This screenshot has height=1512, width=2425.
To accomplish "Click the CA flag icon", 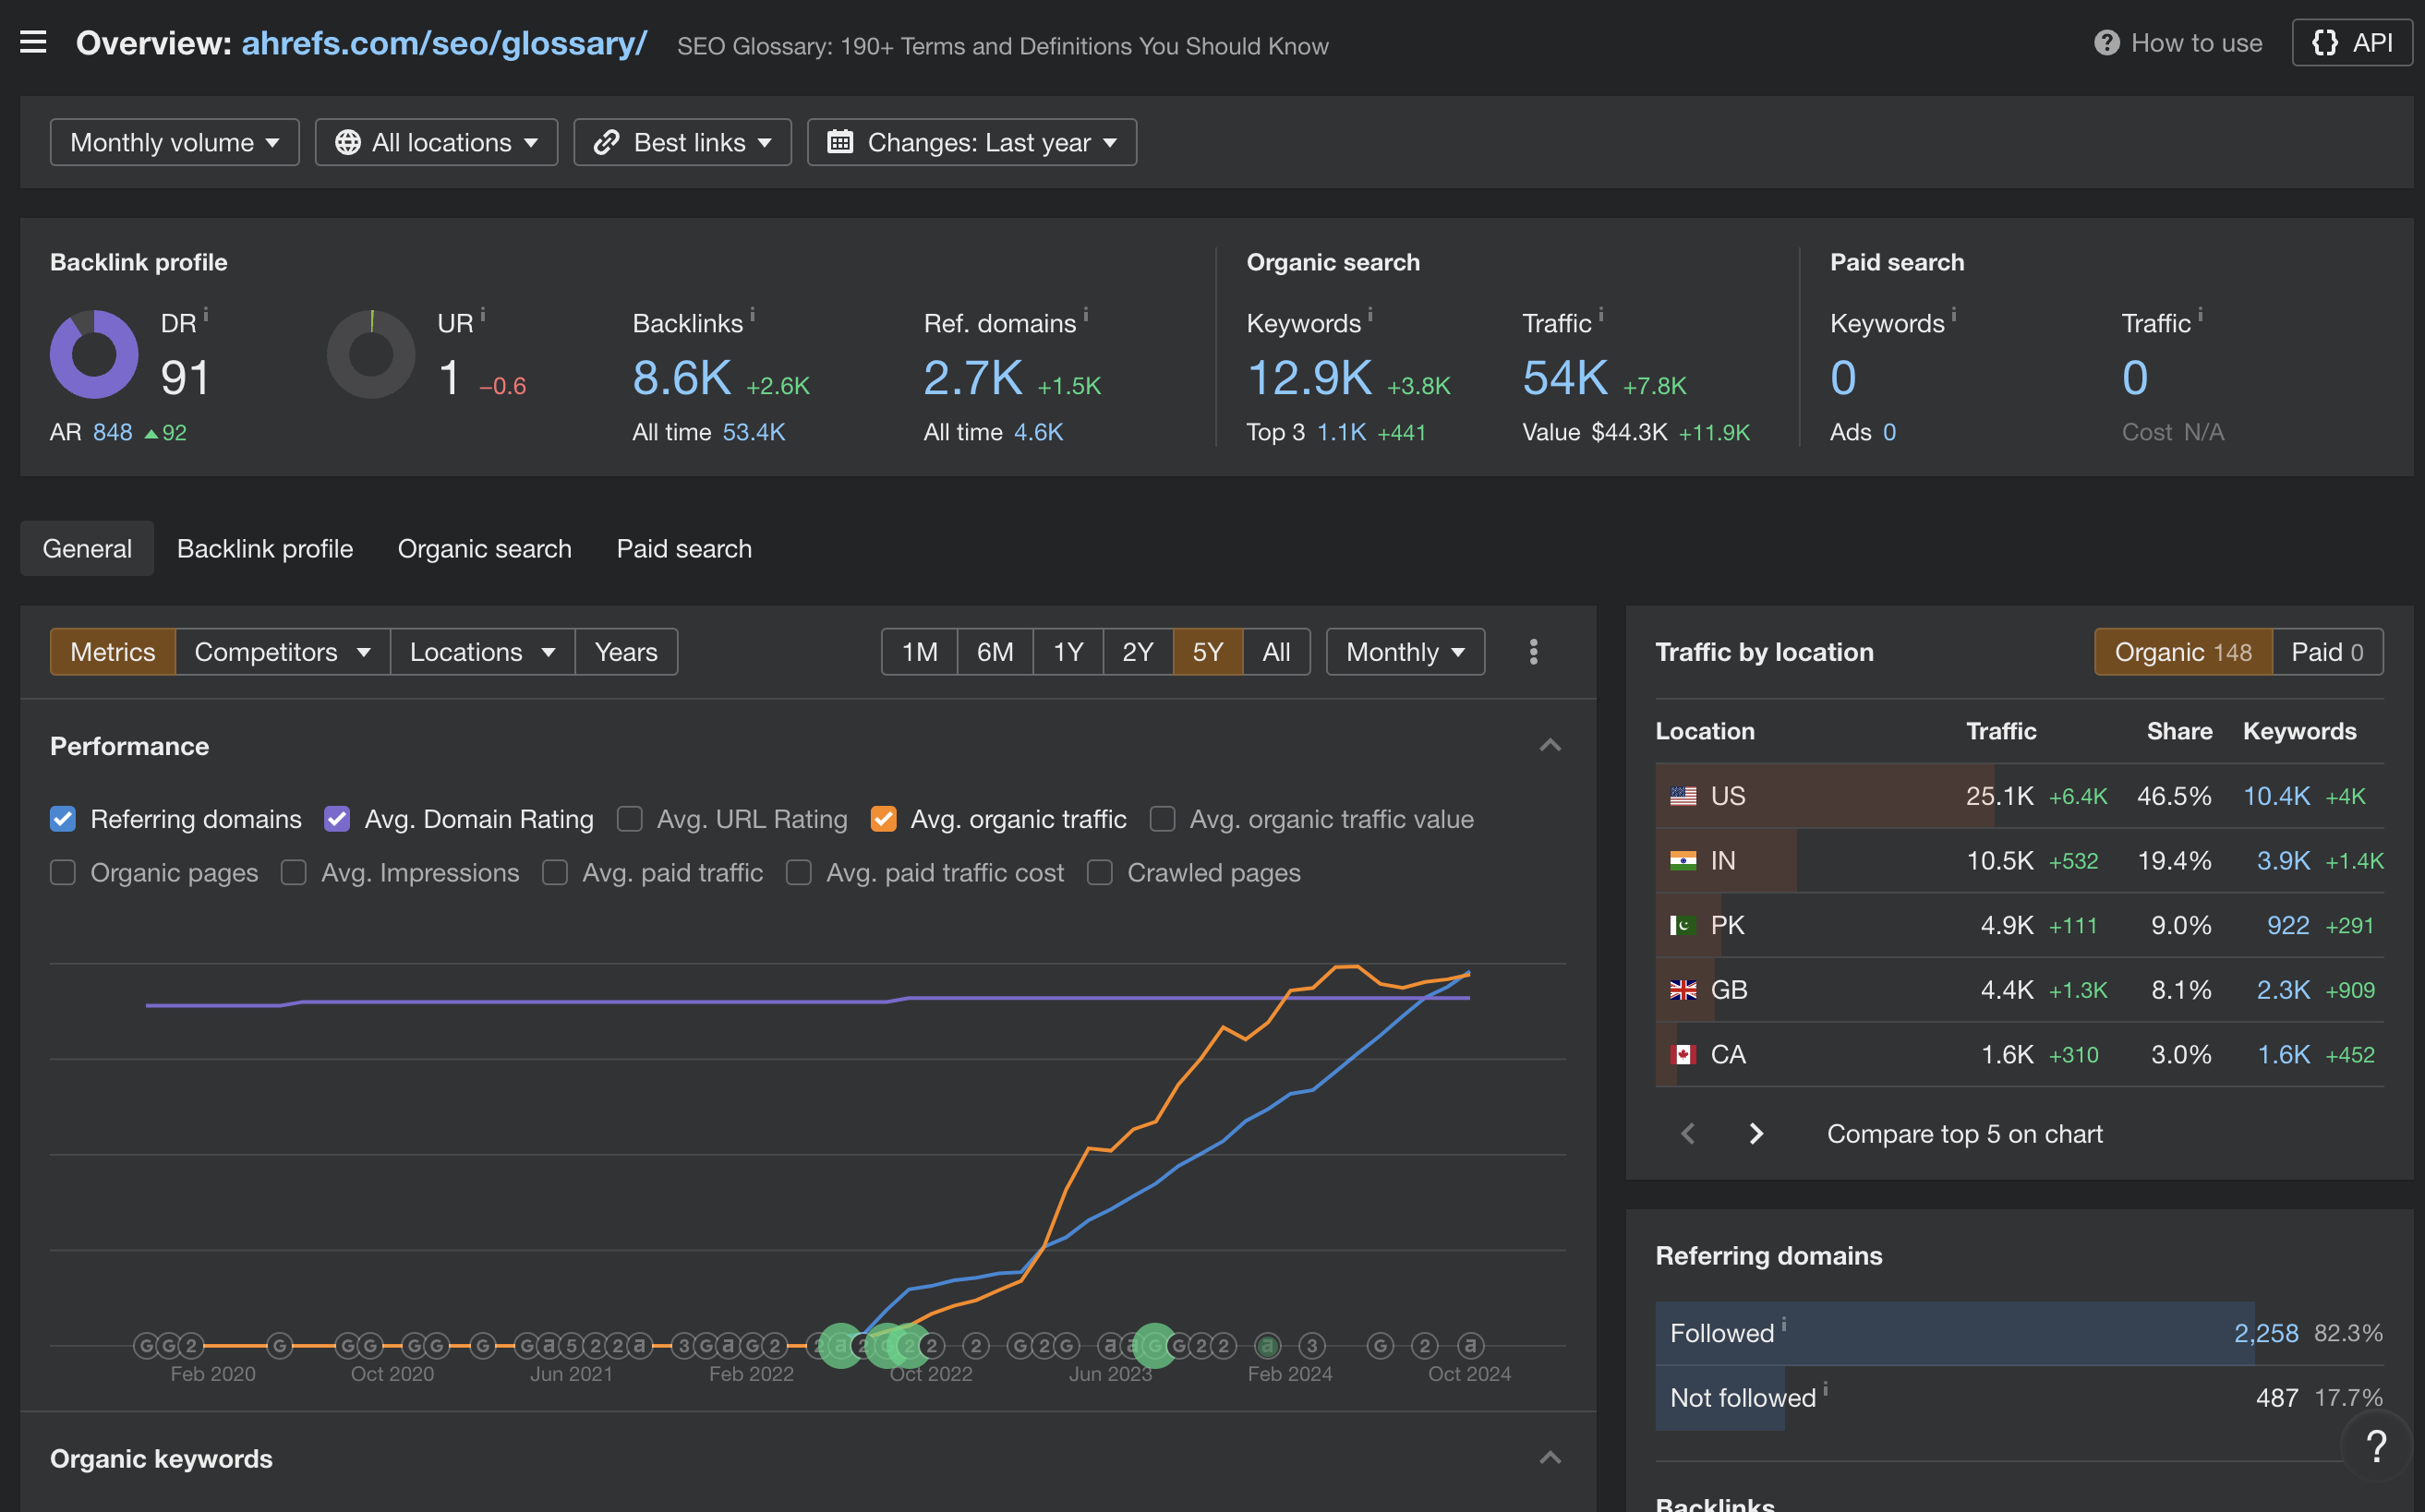I will [x=1683, y=1054].
